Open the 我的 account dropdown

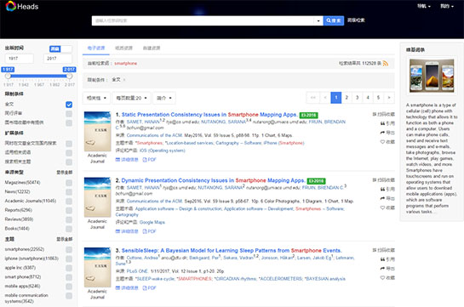447,6
